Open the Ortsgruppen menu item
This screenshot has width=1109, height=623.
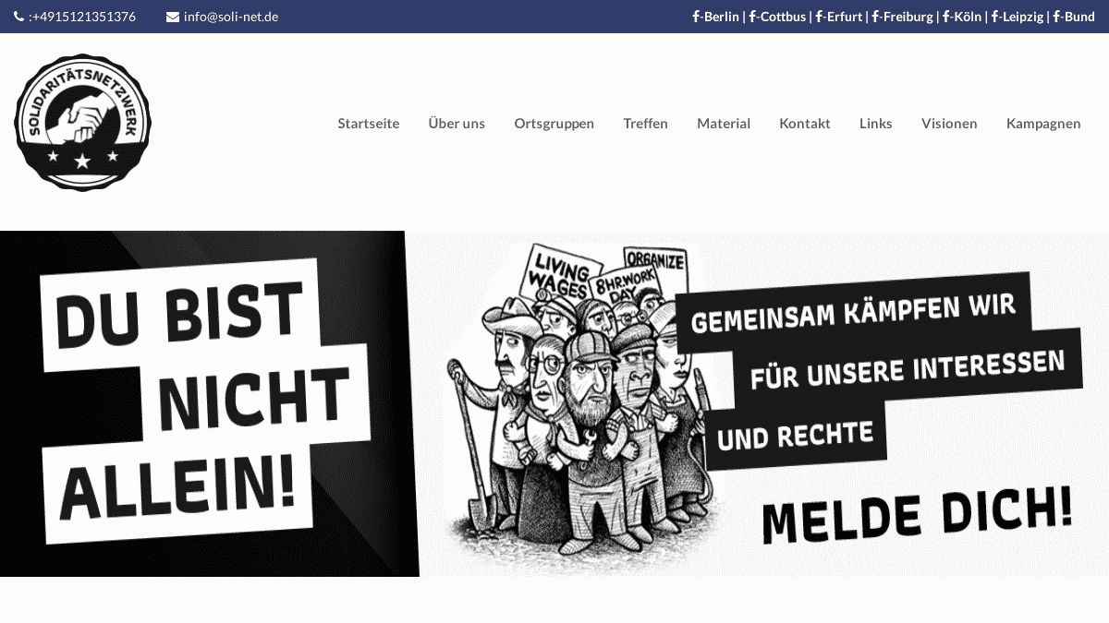click(554, 123)
